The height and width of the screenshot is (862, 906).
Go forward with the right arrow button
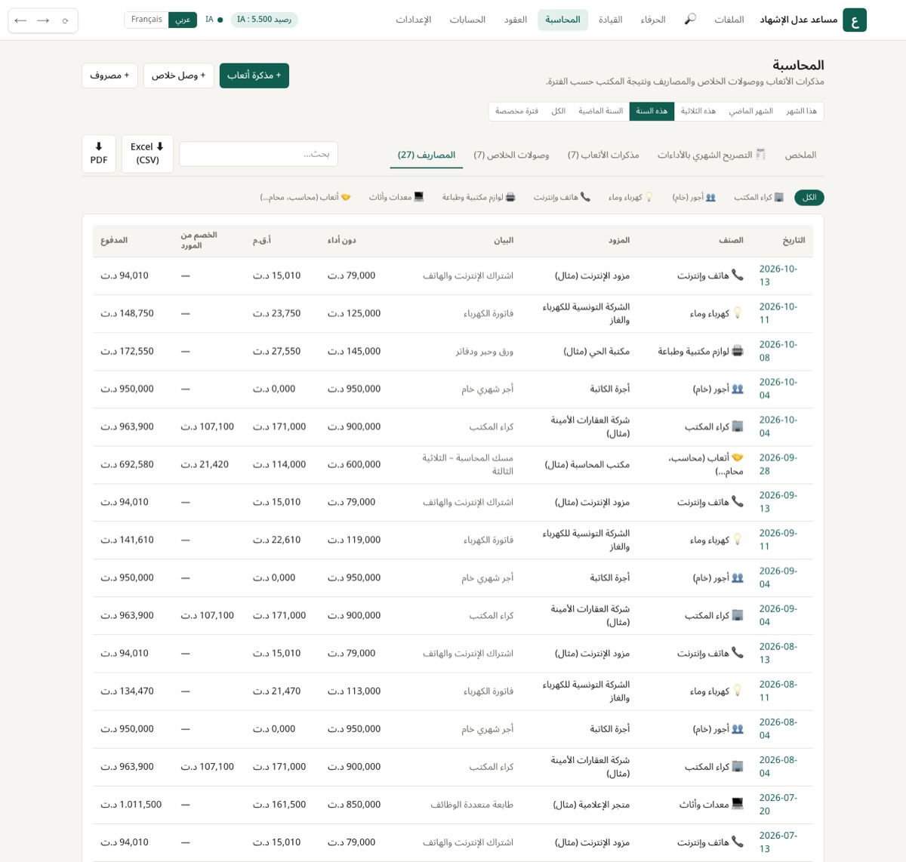point(43,20)
